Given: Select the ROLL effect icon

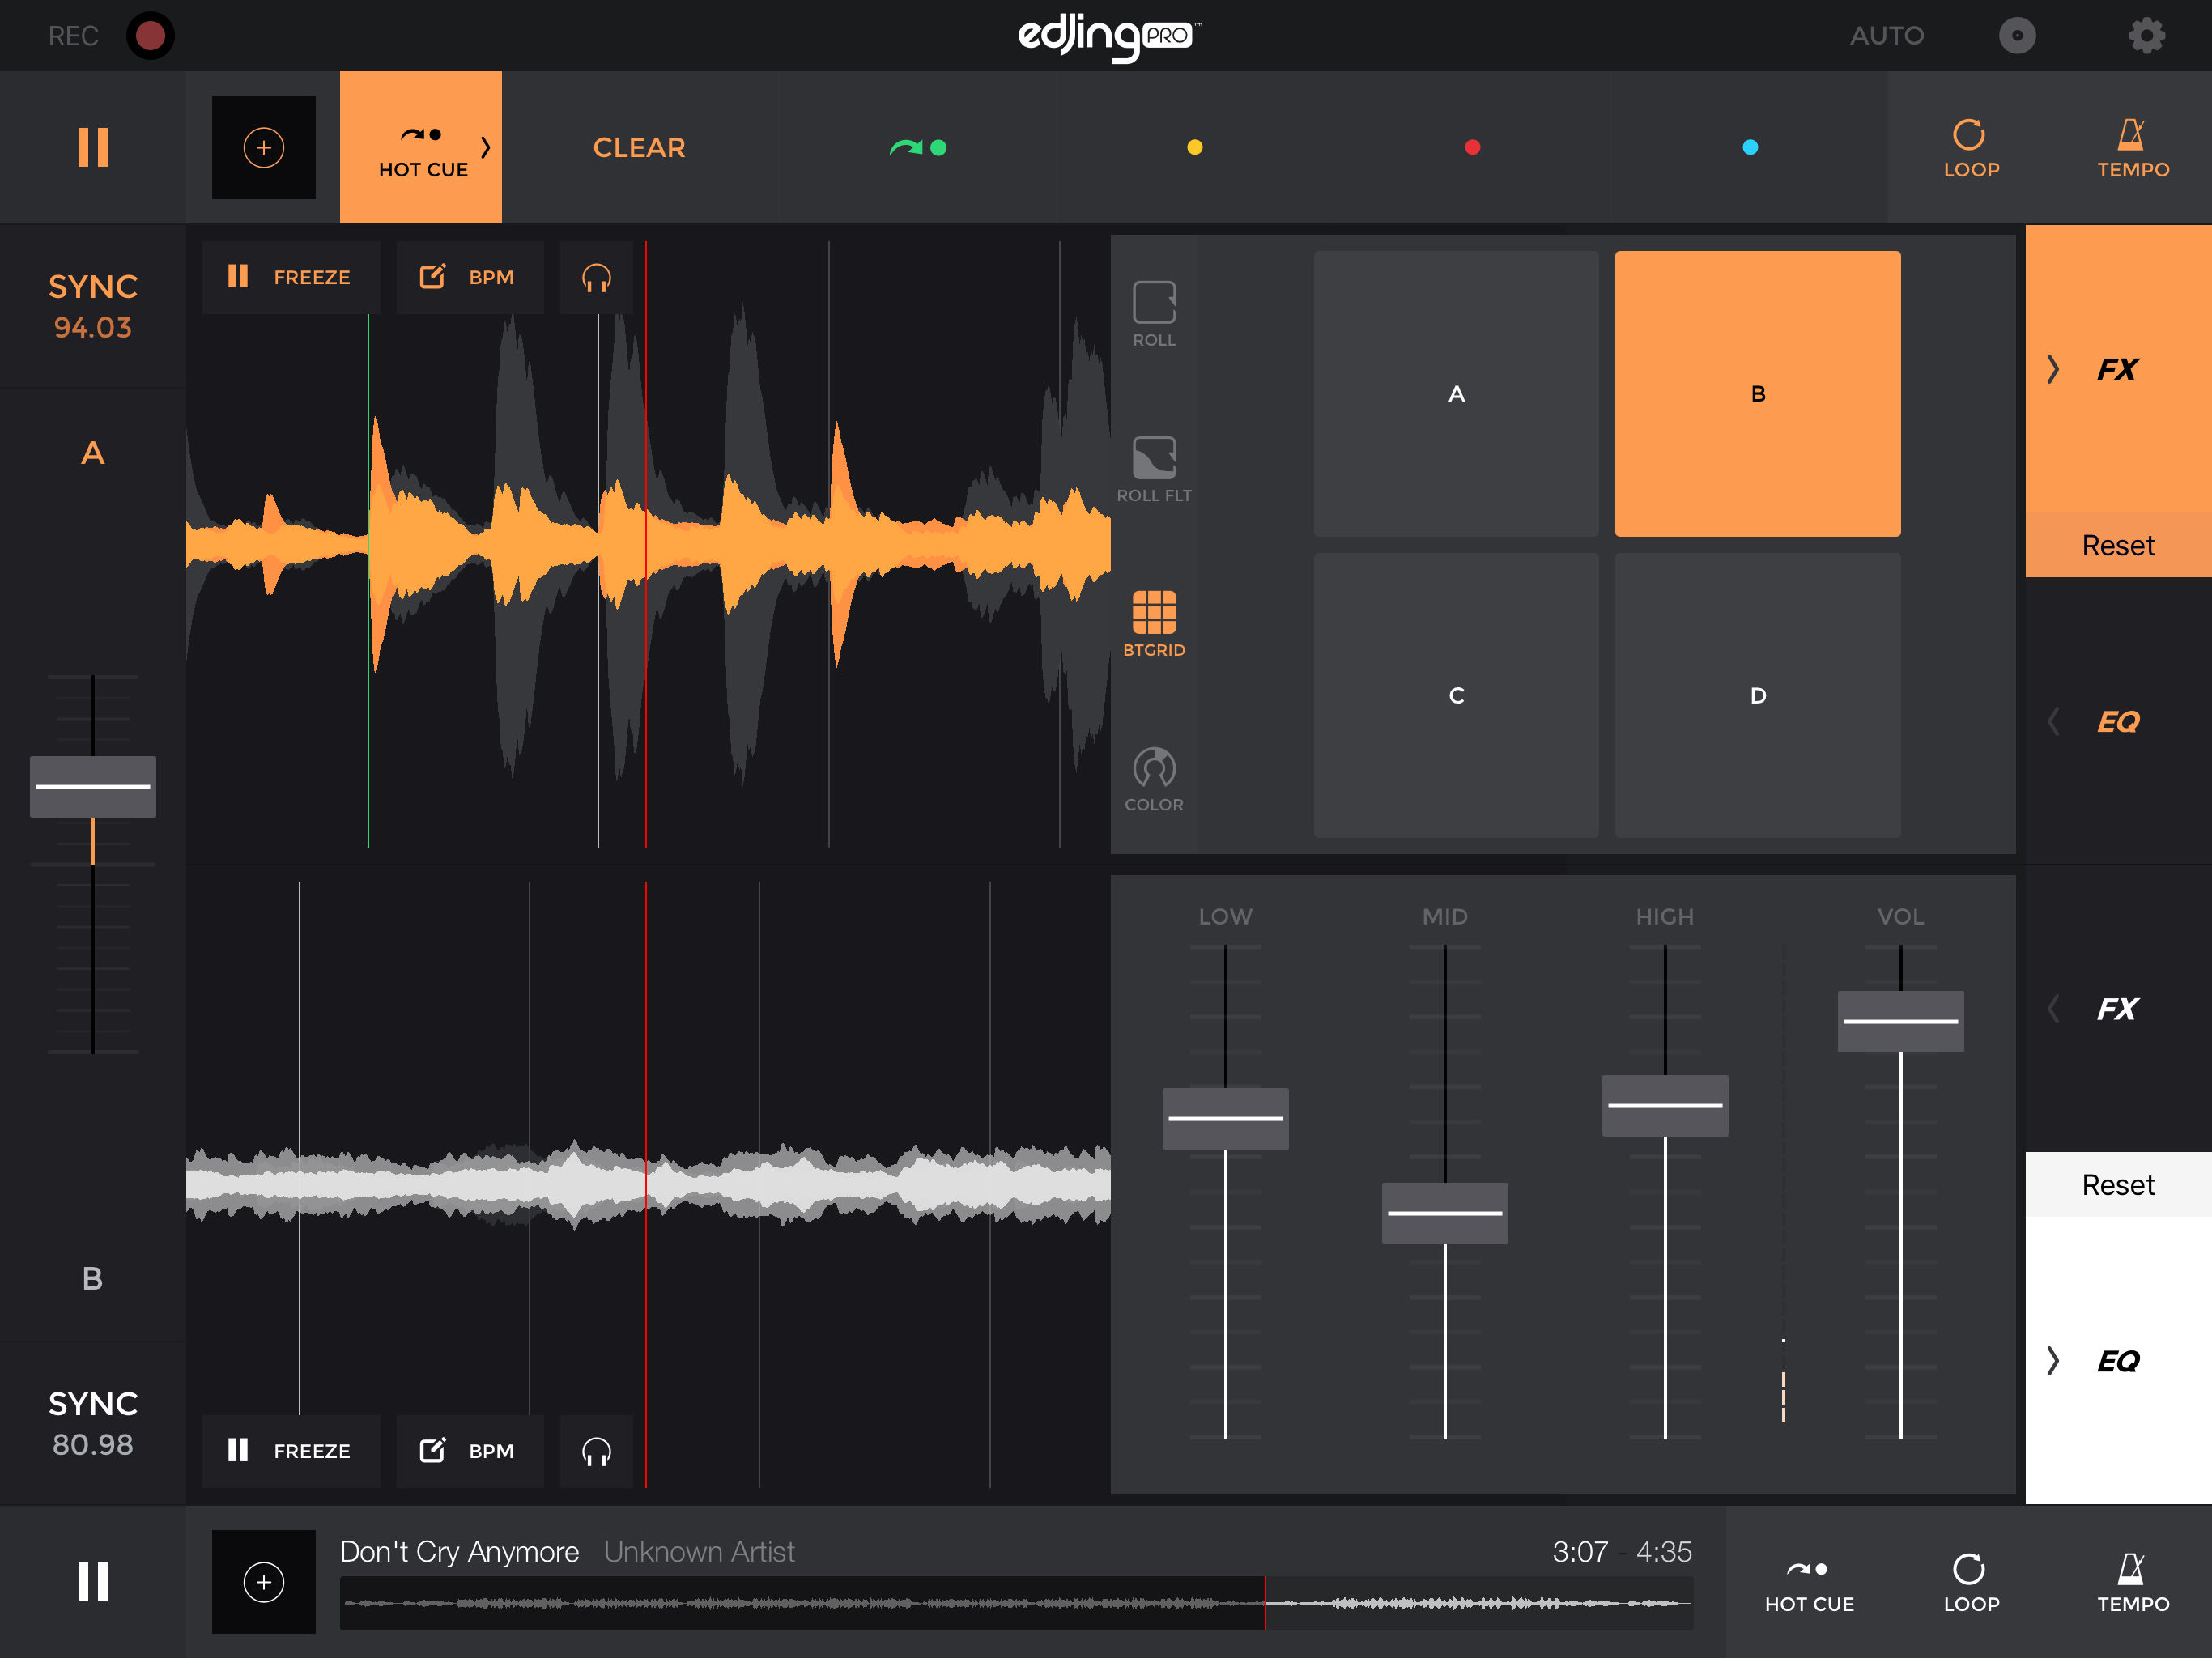Looking at the screenshot, I should coord(1154,313).
